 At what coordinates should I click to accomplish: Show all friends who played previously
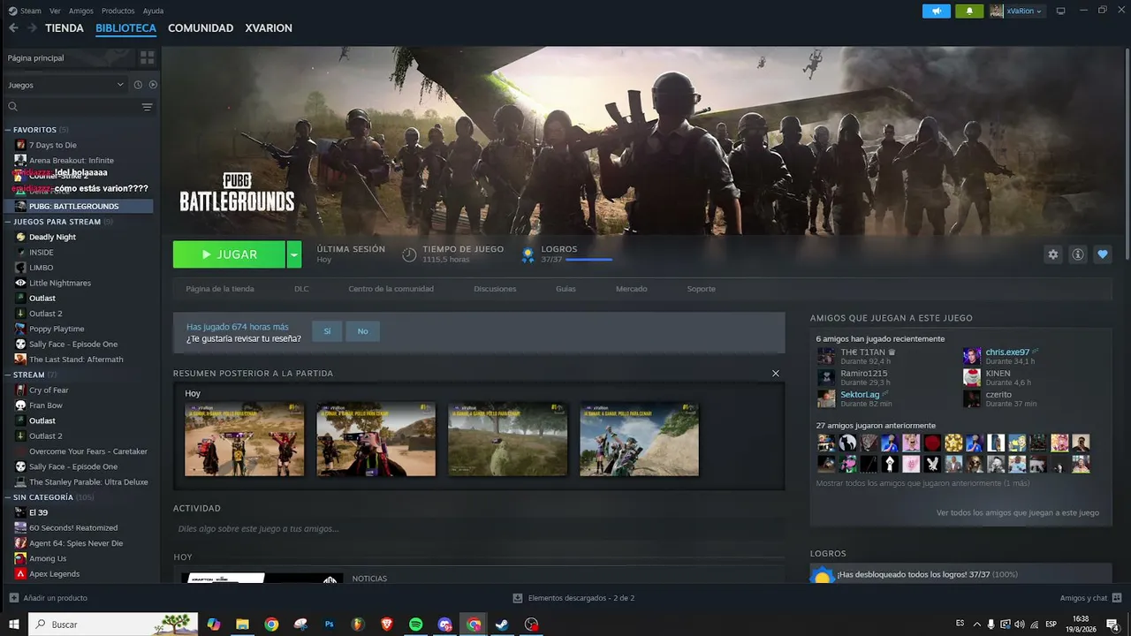tap(922, 483)
